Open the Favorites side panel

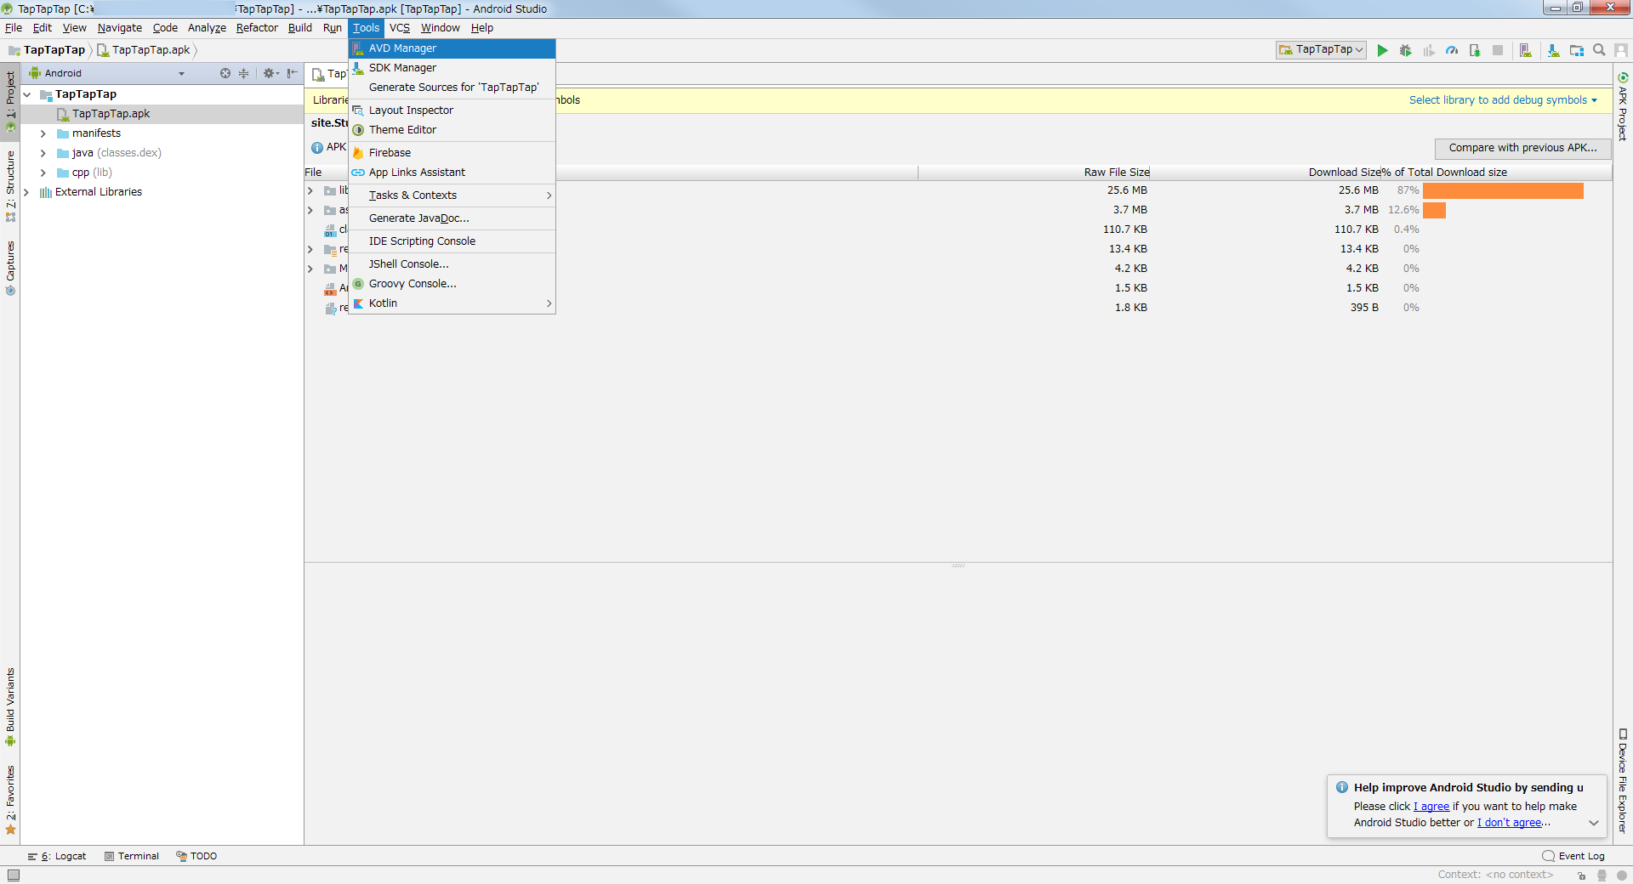click(10, 801)
